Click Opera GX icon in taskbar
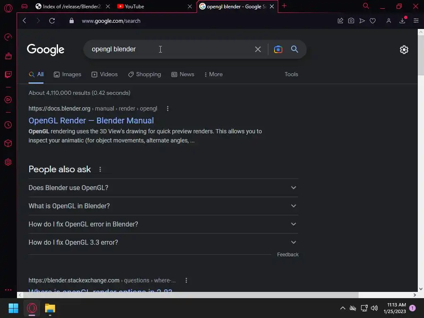This screenshot has width=424, height=318. tap(32, 308)
